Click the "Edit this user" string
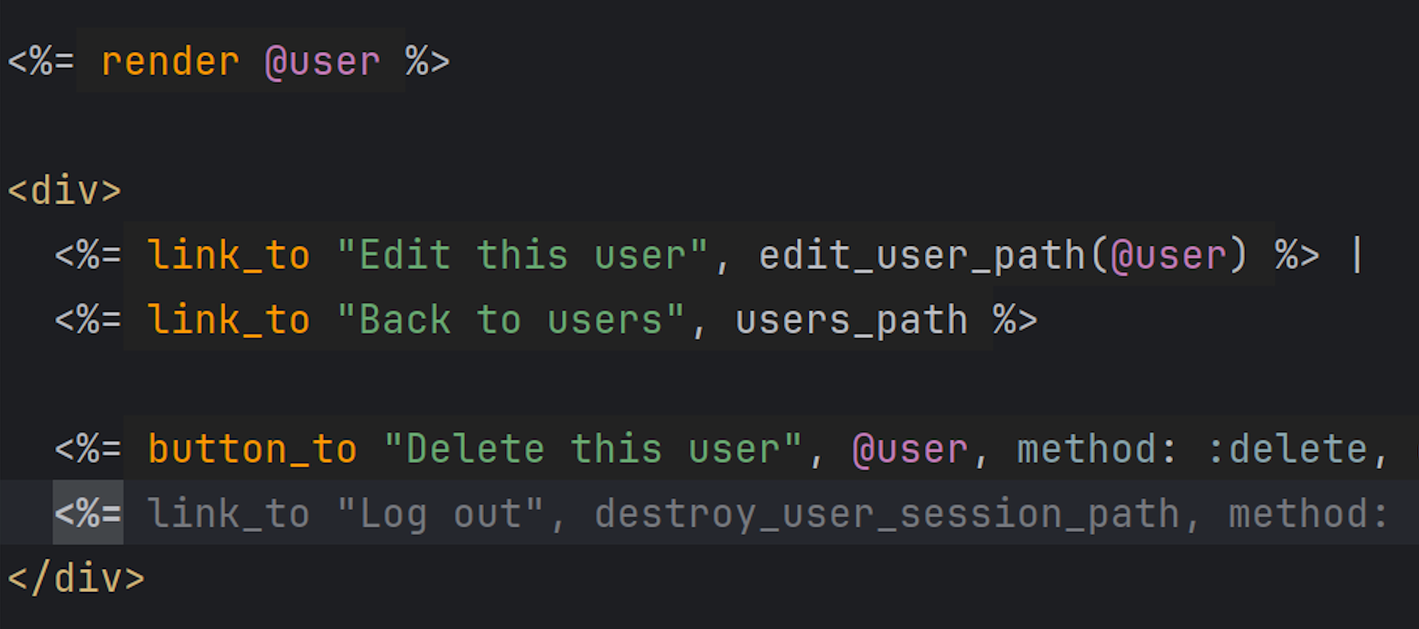This screenshot has width=1419, height=629. (x=522, y=255)
